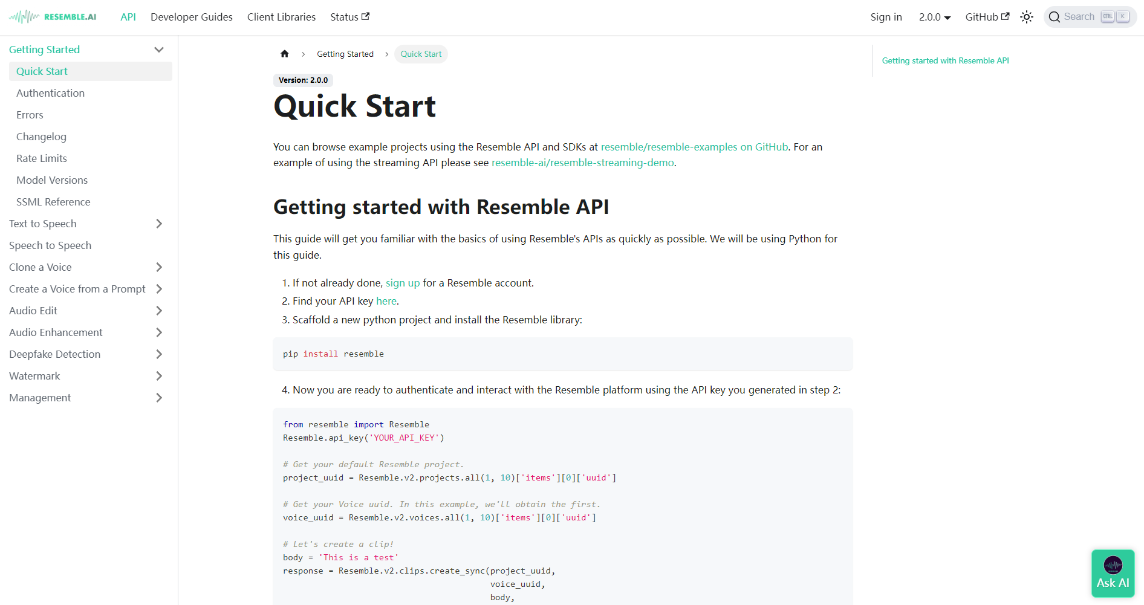
Task: Click the Sign in link
Action: [886, 17]
